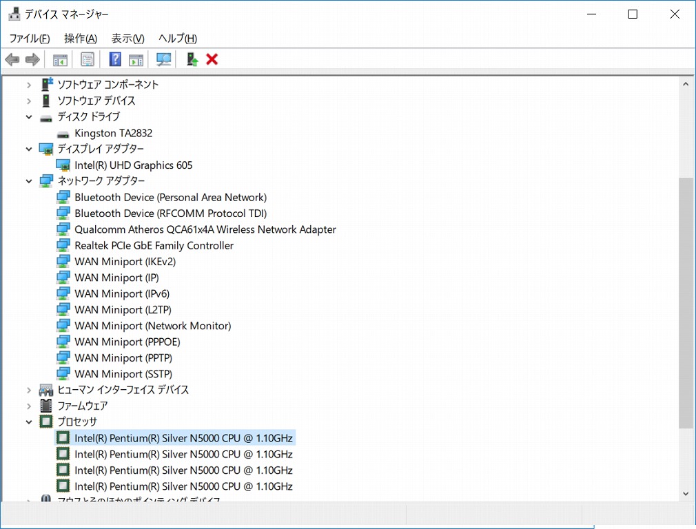This screenshot has height=529, width=696.
Task: Select WAN Miniport (PPPOE)
Action: tap(127, 342)
